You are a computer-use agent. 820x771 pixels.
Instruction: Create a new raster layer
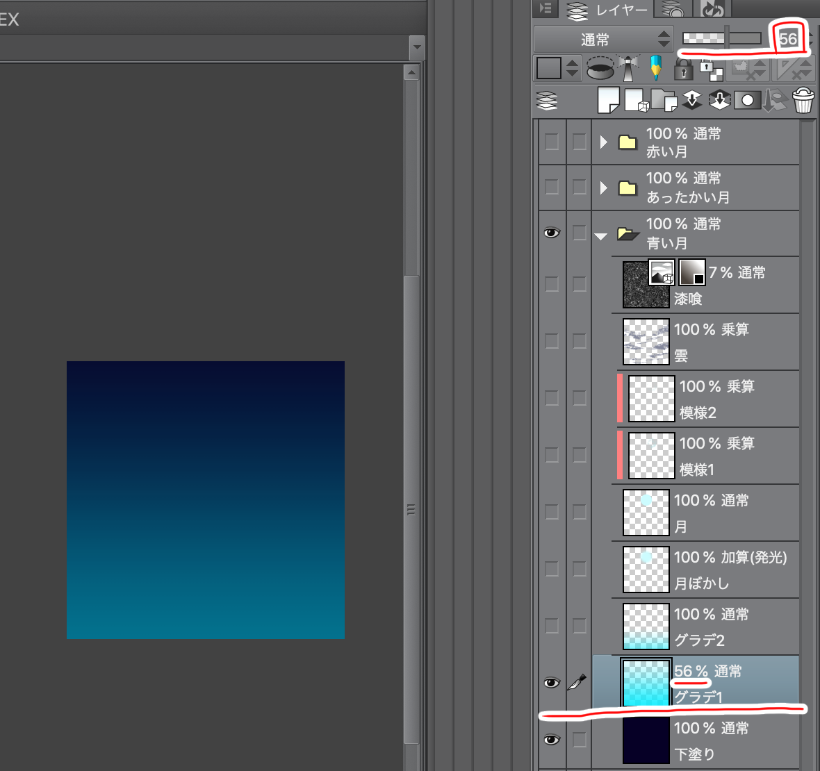pos(608,101)
